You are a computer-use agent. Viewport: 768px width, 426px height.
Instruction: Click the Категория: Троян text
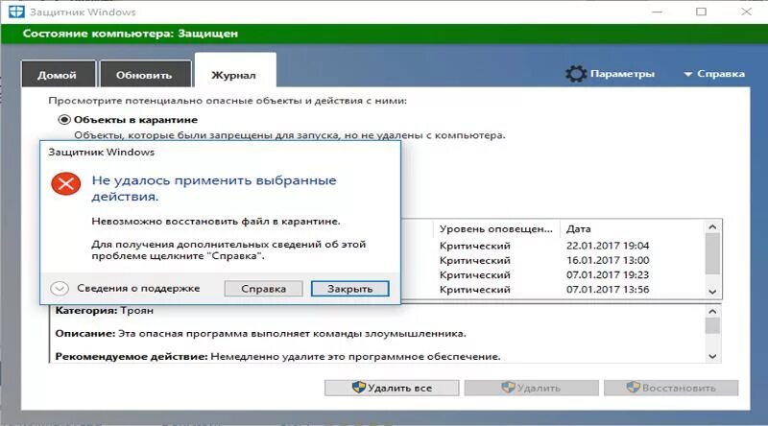click(x=105, y=311)
